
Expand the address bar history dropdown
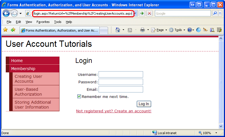[x=136, y=13]
